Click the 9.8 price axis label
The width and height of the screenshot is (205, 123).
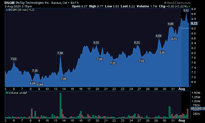pyautogui.click(x=194, y=9)
